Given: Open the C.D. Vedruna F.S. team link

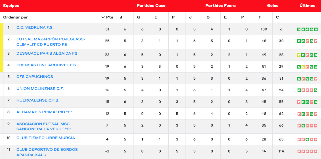Looking at the screenshot, I should point(35,28).
